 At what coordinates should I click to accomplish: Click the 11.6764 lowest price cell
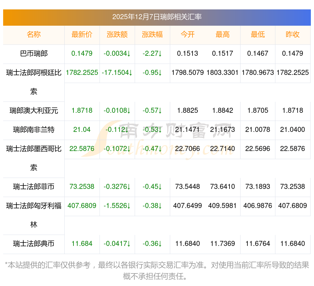[x=258, y=244]
